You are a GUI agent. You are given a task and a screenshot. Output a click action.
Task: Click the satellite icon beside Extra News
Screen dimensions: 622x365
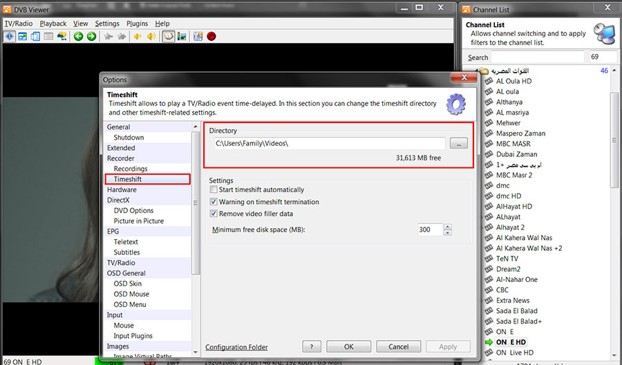click(489, 300)
